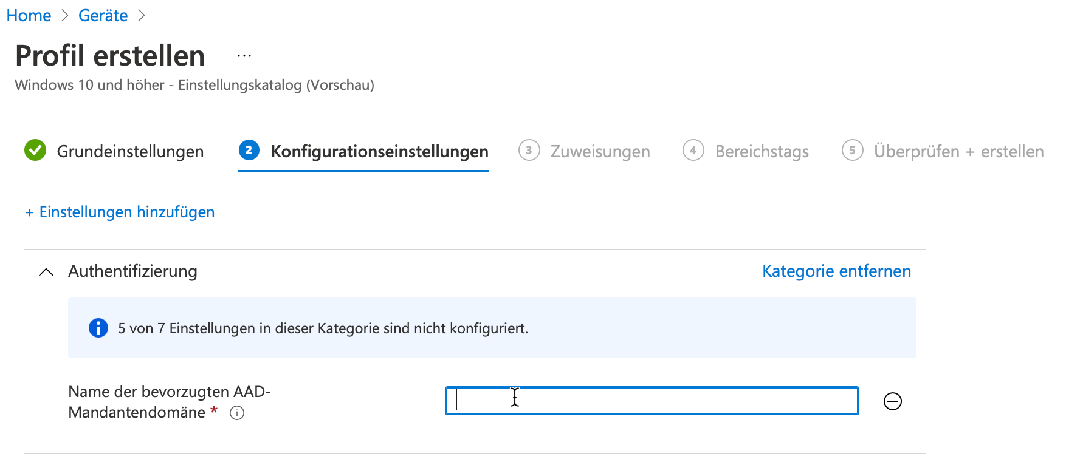Navigate to Home via breadcrumb

[28, 15]
